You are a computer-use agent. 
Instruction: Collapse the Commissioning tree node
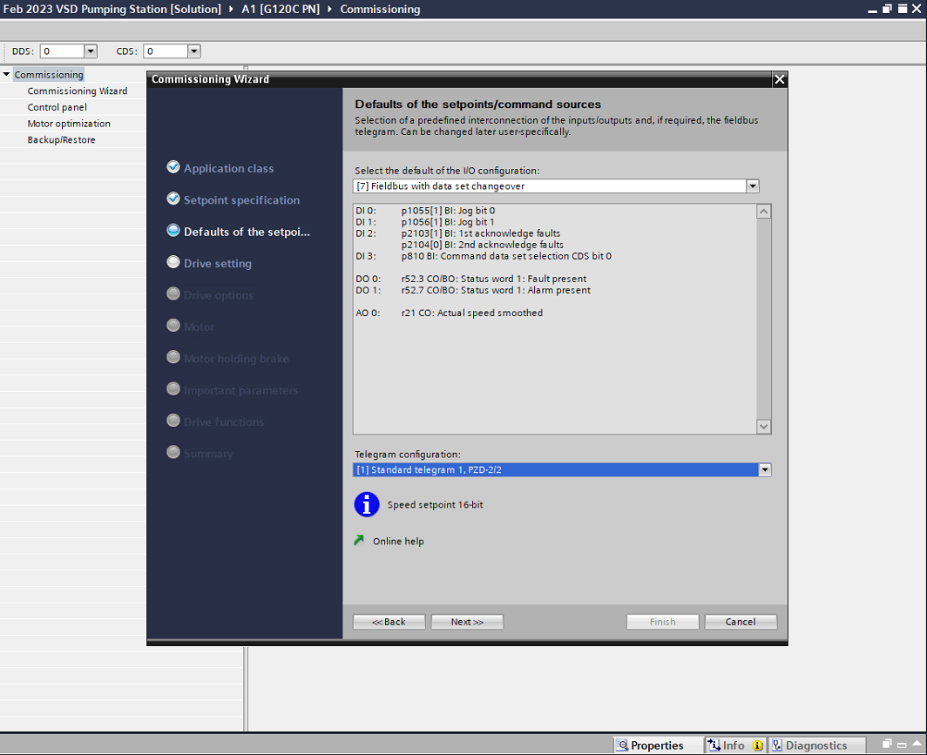tap(7, 75)
